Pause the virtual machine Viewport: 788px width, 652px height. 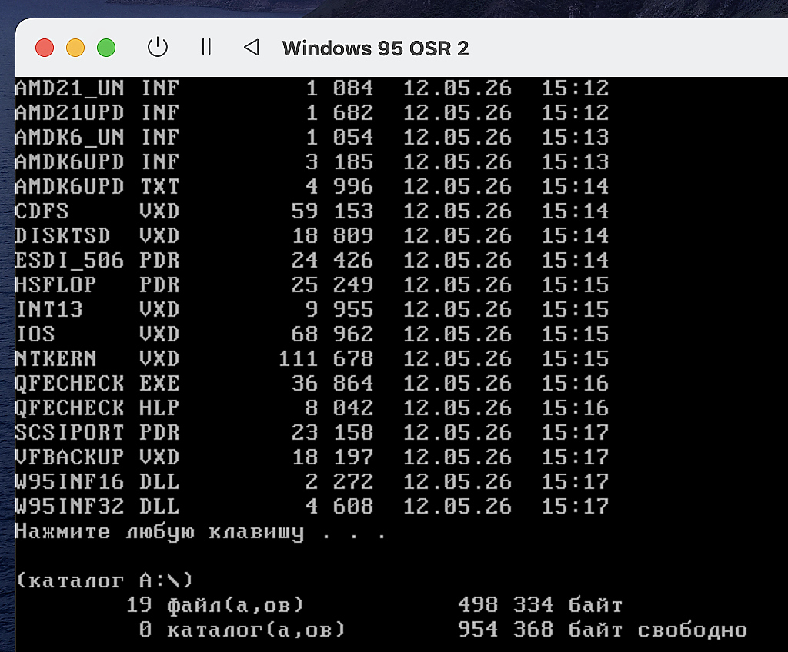206,47
